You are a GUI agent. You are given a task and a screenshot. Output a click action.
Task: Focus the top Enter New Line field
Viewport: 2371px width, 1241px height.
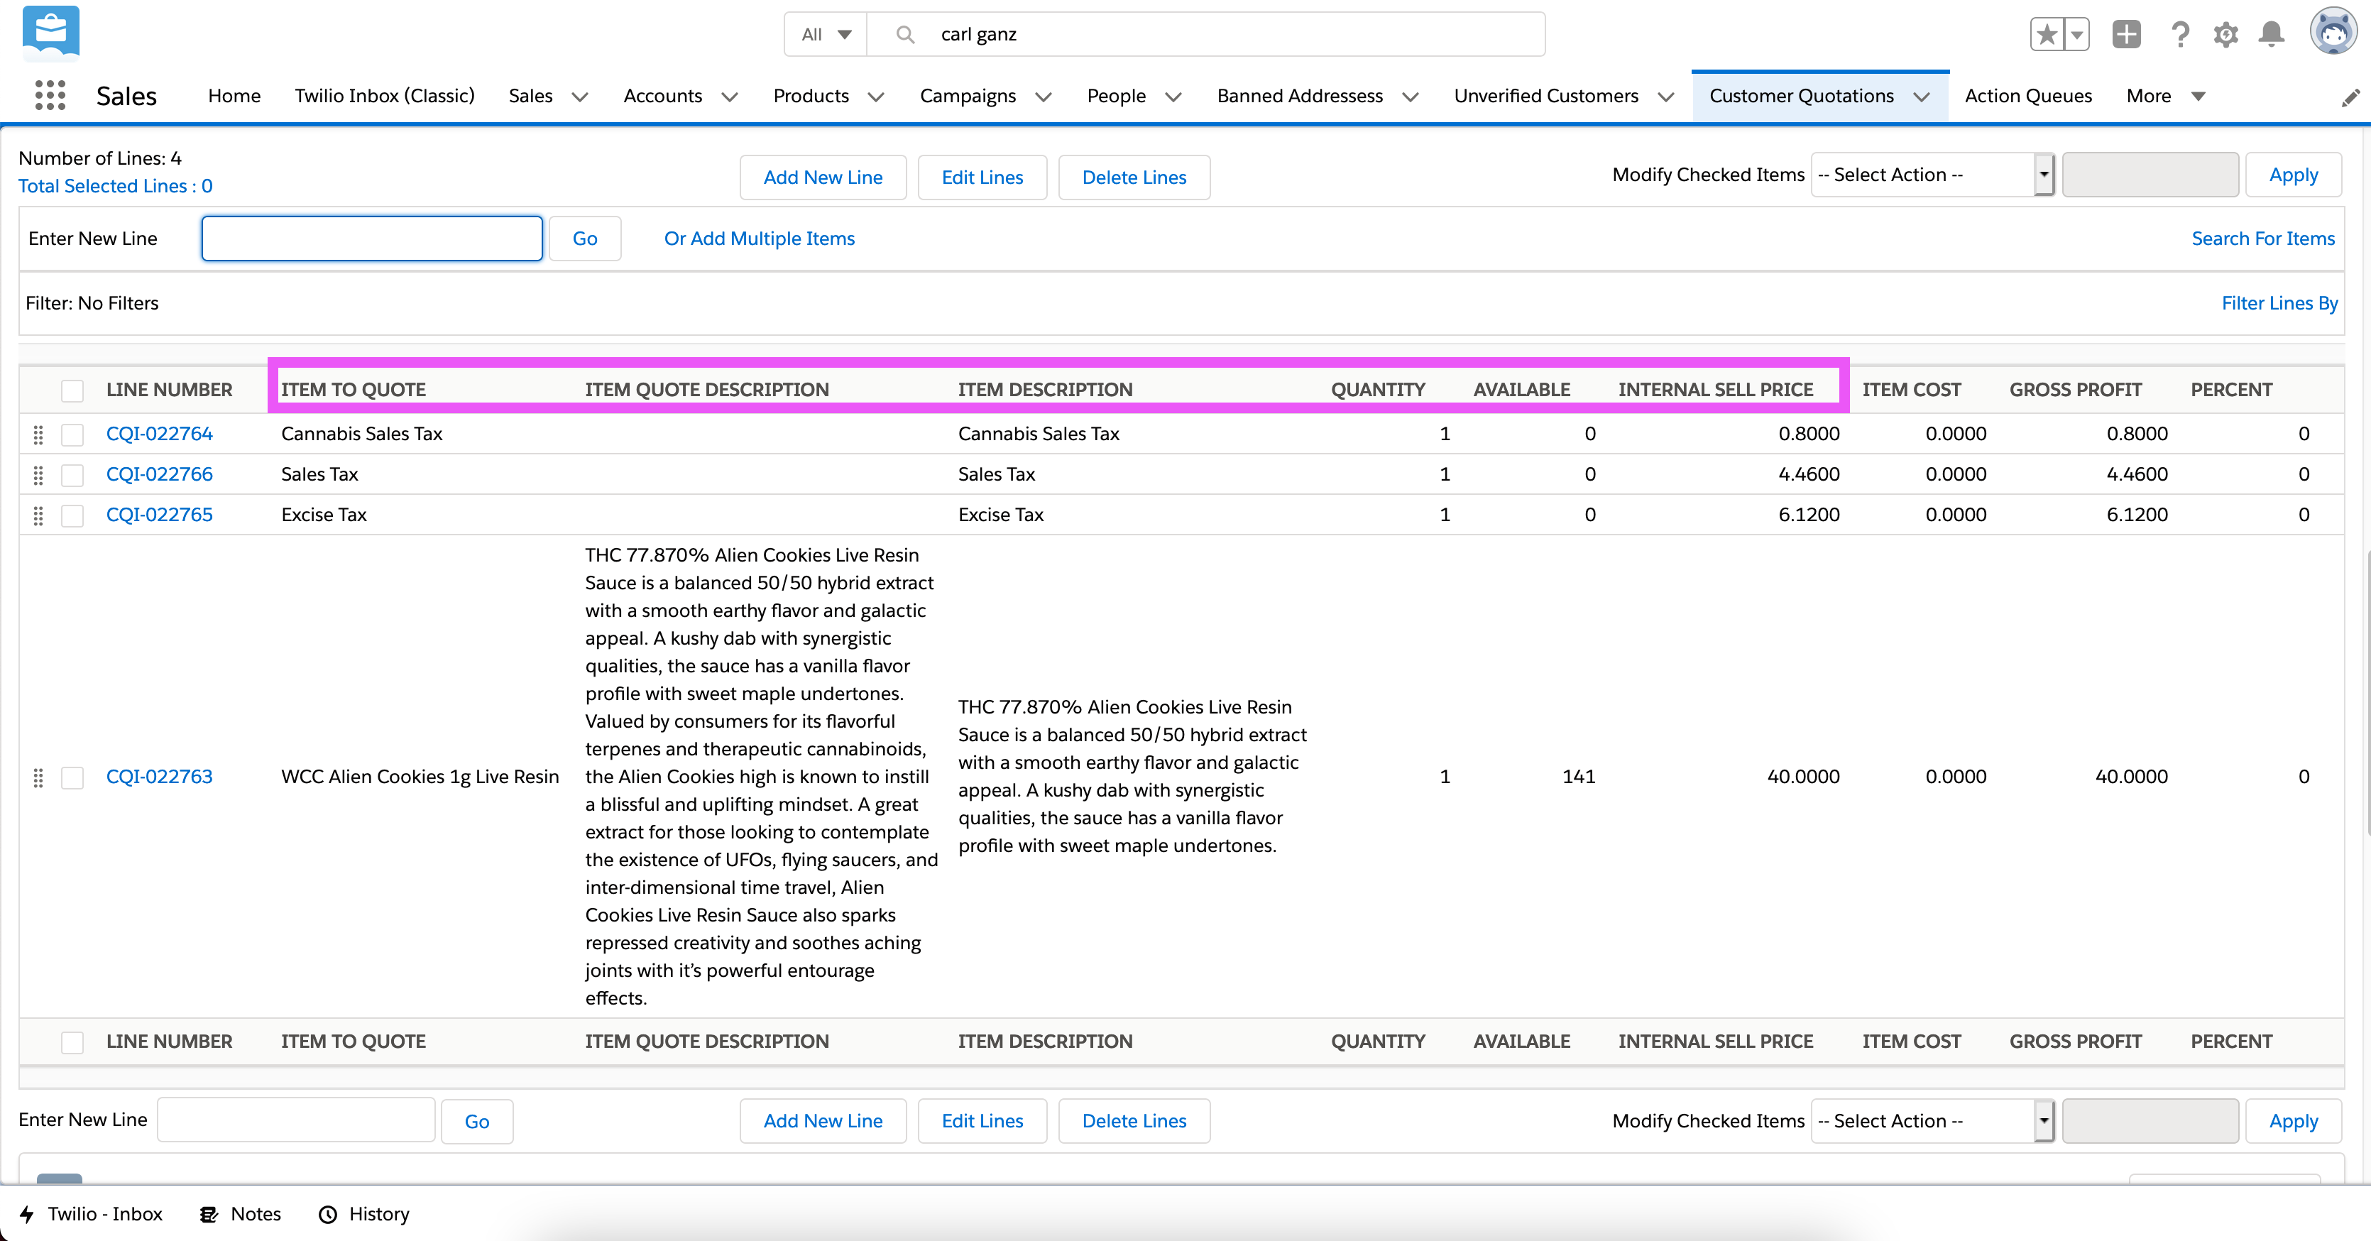point(372,239)
